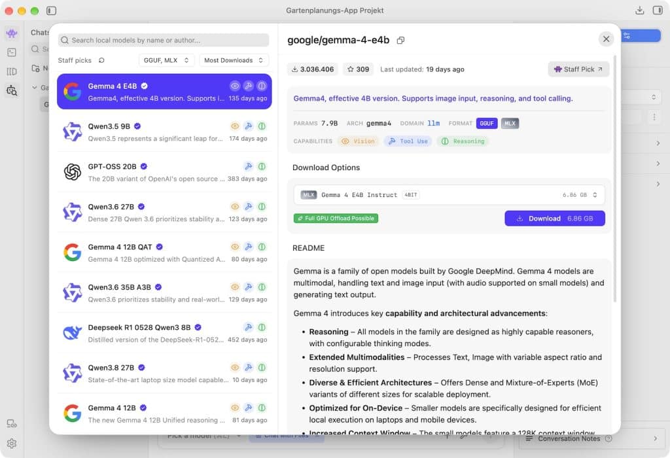Select the Gemma 4 E4B model row

(164, 92)
